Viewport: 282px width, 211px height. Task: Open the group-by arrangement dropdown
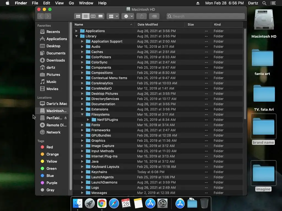tap(113, 16)
